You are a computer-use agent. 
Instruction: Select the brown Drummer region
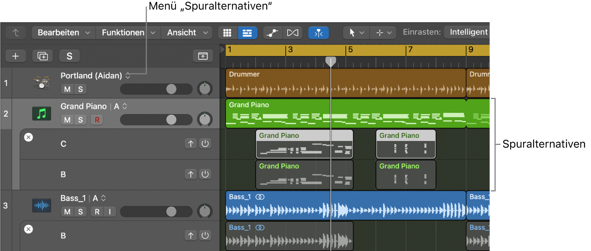(x=346, y=83)
